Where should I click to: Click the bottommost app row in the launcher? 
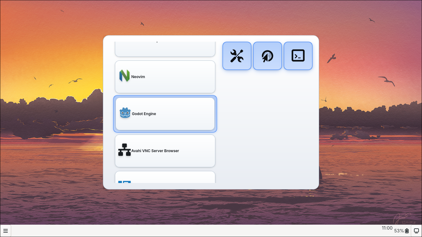click(x=165, y=179)
